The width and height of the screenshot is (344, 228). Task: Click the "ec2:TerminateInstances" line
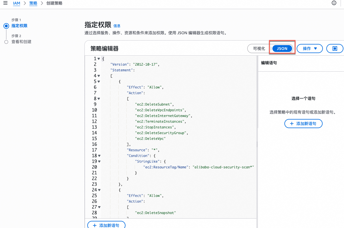pyautogui.click(x=161, y=121)
